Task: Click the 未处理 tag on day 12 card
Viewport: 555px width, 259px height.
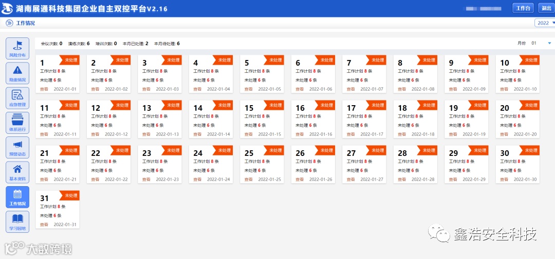Action: pos(120,105)
